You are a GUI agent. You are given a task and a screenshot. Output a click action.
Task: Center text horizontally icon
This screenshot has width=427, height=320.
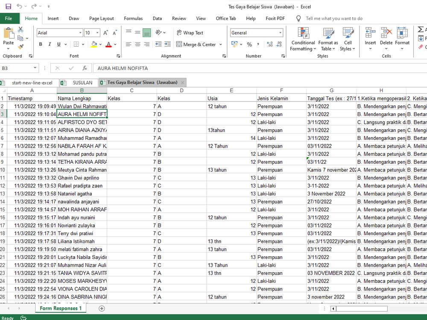(137, 44)
